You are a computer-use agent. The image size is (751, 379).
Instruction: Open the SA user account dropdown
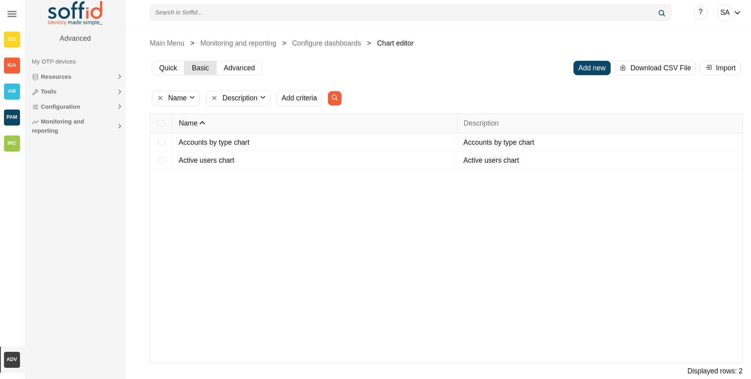(730, 13)
